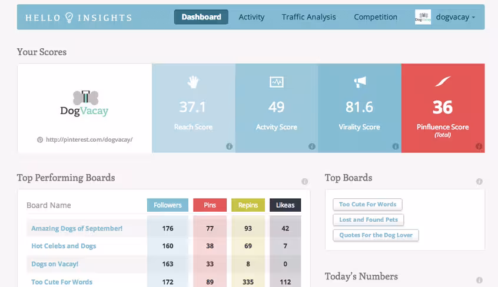Screen dimensions: 498x287
Task: Click the Board Name column label
Action: click(49, 205)
